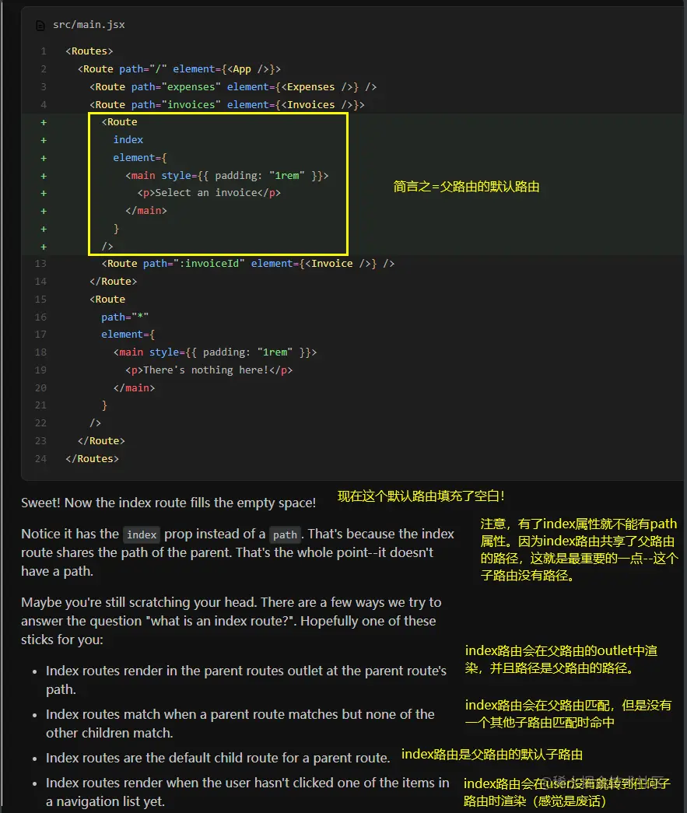Viewport: 687px width, 813px height.
Task: Click the Route path="invoices" line
Action: 226,105
